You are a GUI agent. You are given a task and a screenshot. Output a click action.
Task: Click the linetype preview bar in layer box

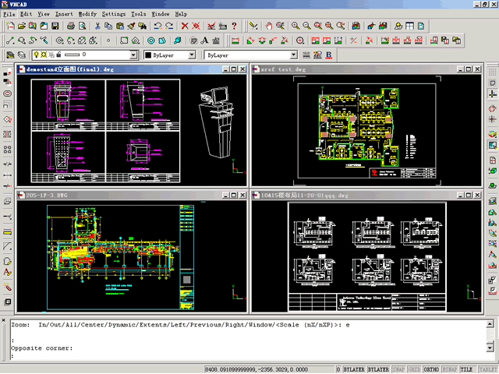pos(72,55)
